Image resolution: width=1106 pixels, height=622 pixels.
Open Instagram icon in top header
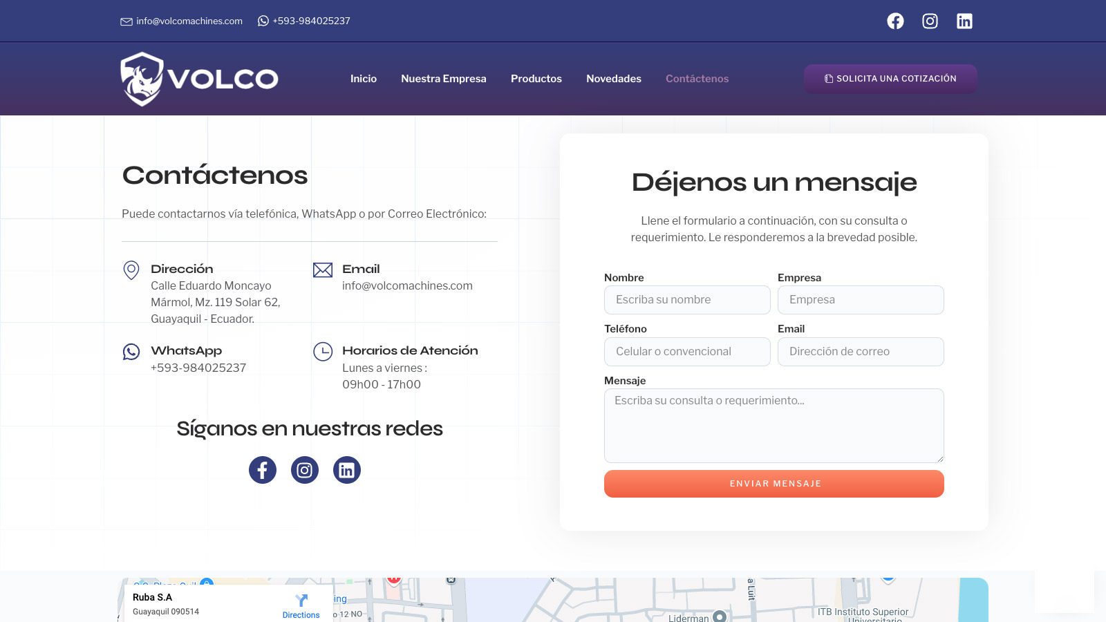pos(930,21)
